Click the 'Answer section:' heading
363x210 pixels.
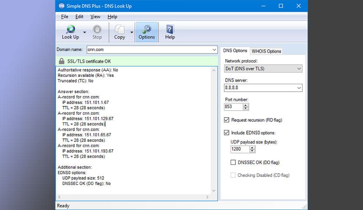[x=73, y=92]
